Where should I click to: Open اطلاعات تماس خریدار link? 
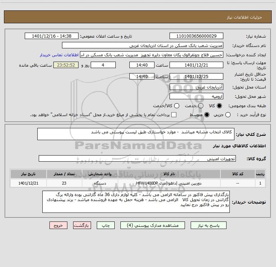coord(59,55)
